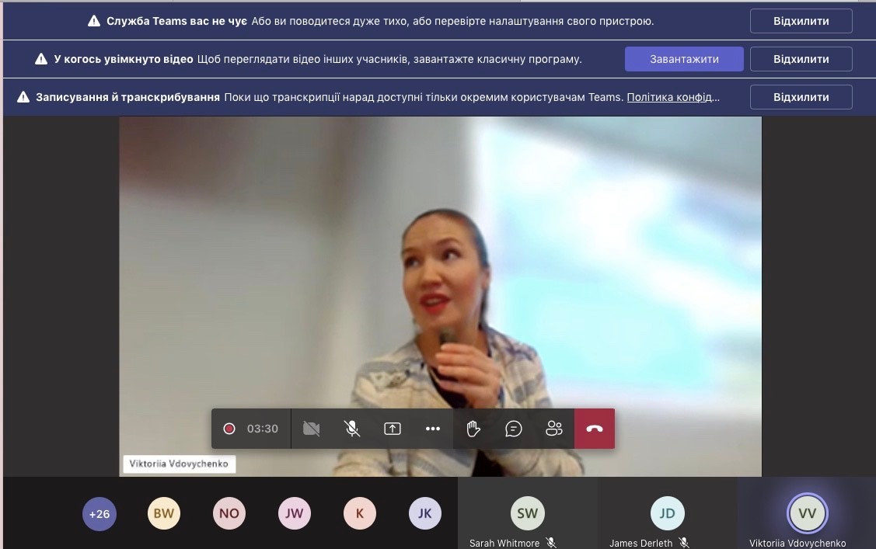Screen dimensions: 876x549
Task: Dismiss the Teams can't hear you warning
Action: [801, 21]
